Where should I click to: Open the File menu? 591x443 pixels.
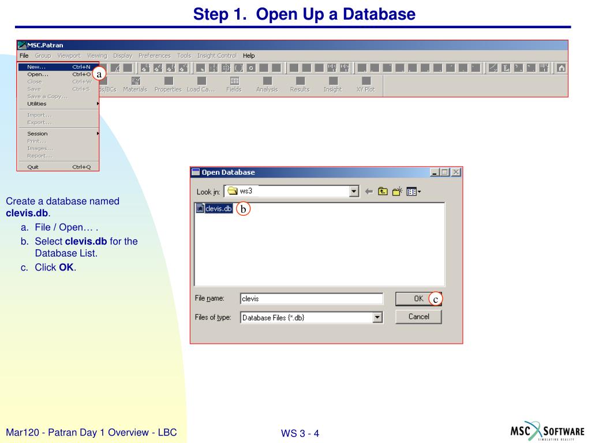pyautogui.click(x=24, y=55)
